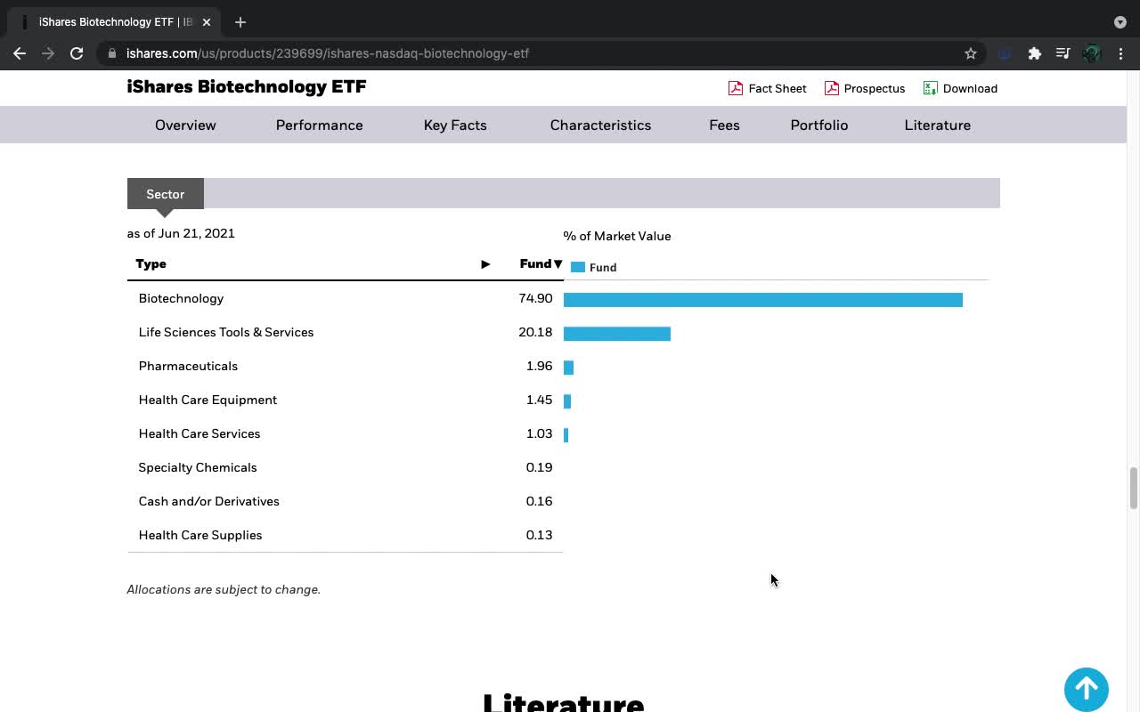Viewport: 1140px width, 712px height.
Task: Switch to the Fees section
Action: click(724, 125)
